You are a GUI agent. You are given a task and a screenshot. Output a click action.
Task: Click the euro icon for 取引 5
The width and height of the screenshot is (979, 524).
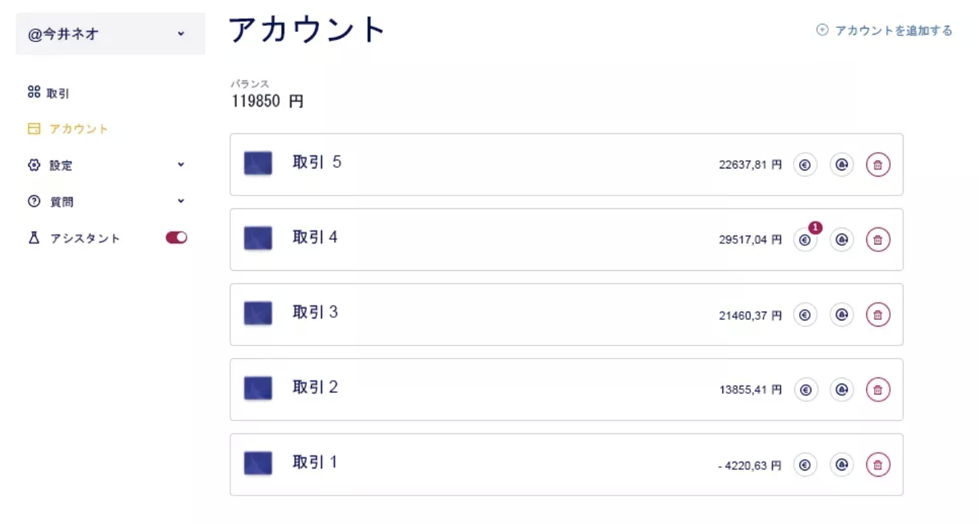tap(805, 165)
